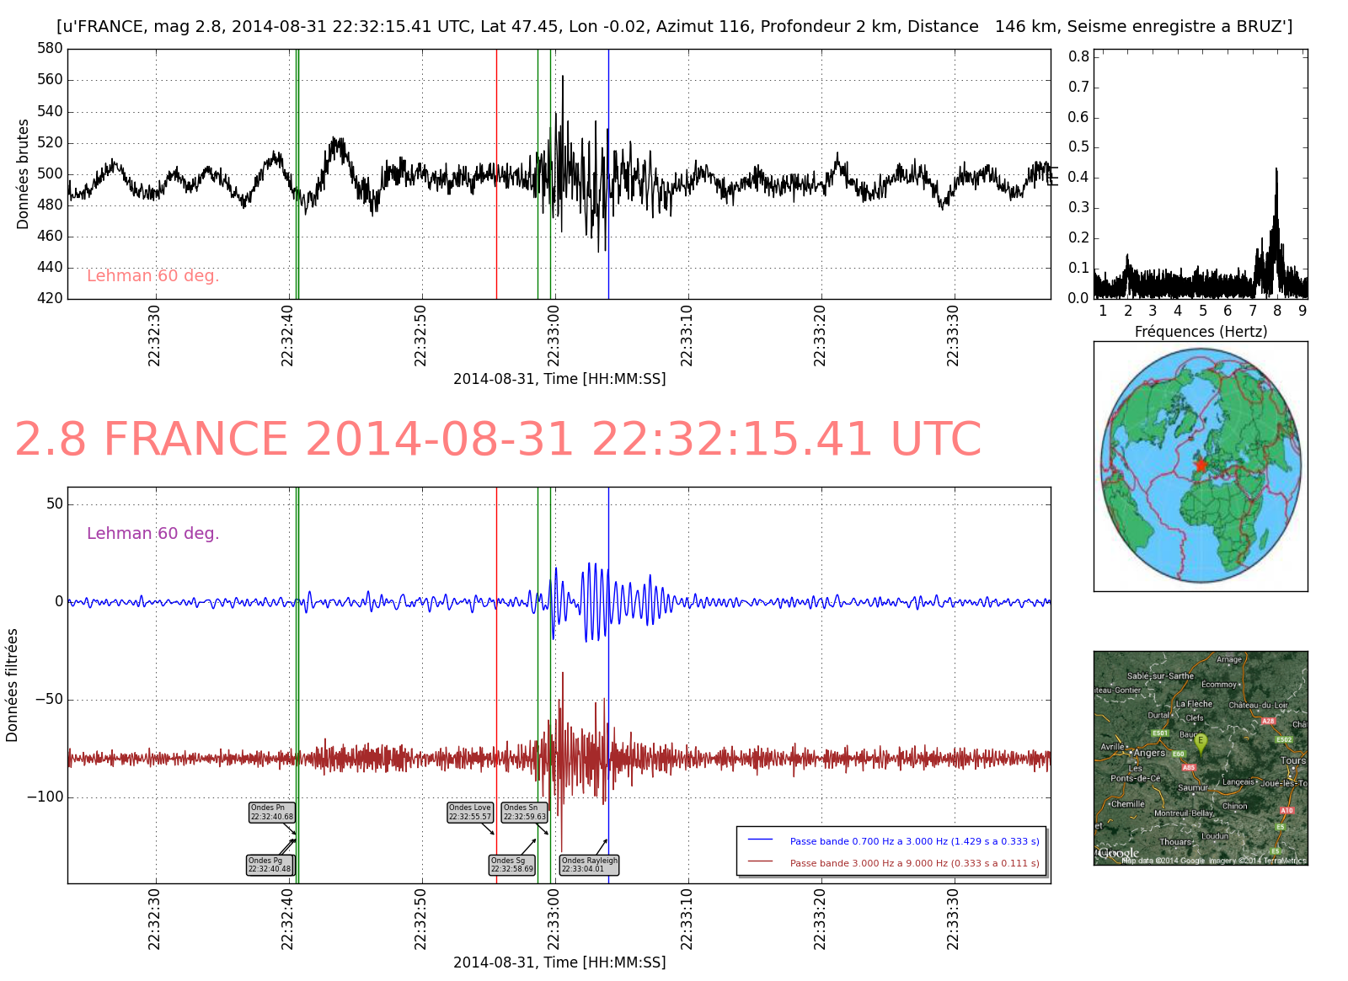Select the Ondes Pg annotation box
Viewport: 1348px width, 981px height.
(270, 865)
